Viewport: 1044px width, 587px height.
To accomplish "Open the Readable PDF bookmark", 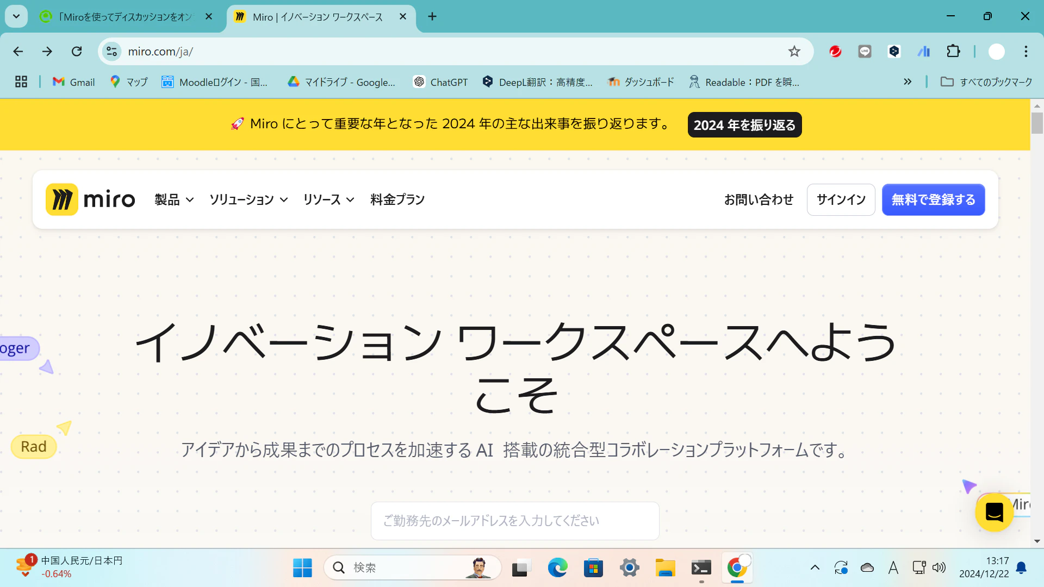I will click(744, 82).
